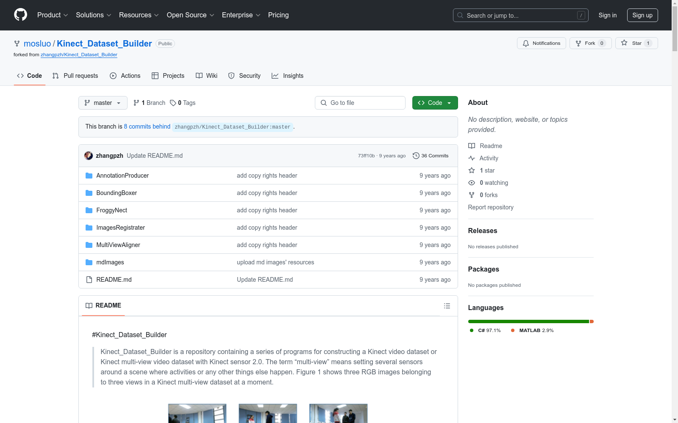The height and width of the screenshot is (423, 678).
Task: Click the Star icon button
Action: pyautogui.click(x=636, y=43)
